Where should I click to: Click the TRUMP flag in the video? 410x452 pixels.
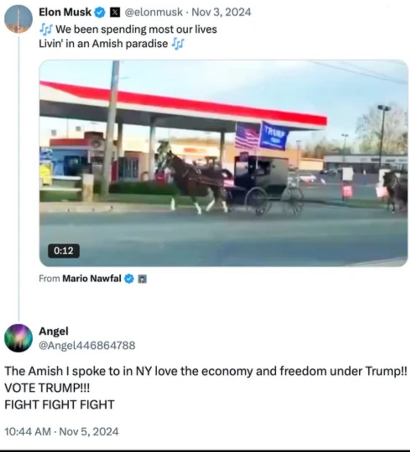coord(274,136)
